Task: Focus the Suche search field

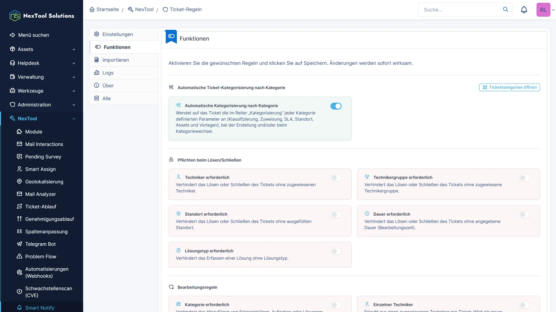Action: (x=461, y=10)
